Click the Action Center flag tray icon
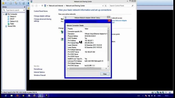The height and width of the screenshot is (98, 175). click(x=146, y=96)
